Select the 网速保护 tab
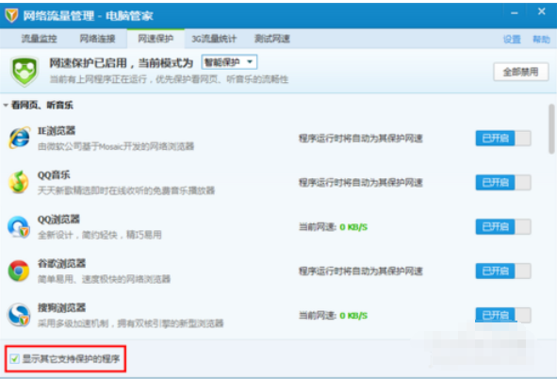Screen dimensions: 557x379 (156, 39)
